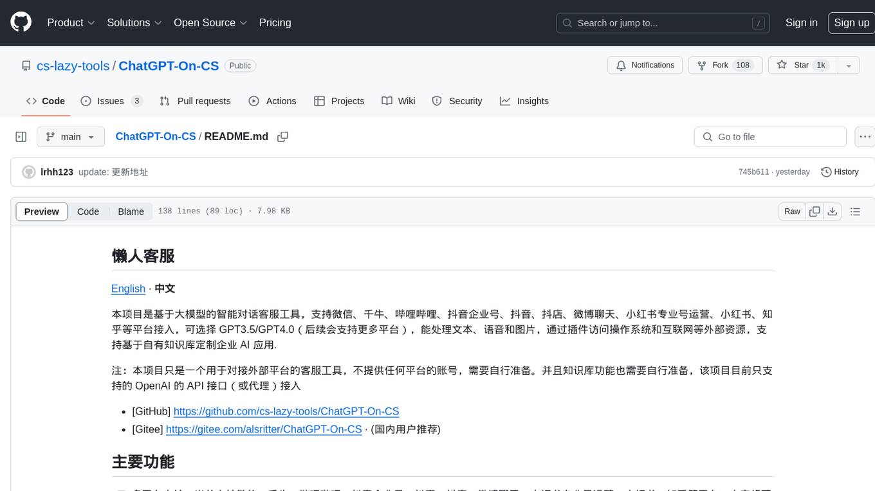Click the Public repository badge

pos(241,66)
